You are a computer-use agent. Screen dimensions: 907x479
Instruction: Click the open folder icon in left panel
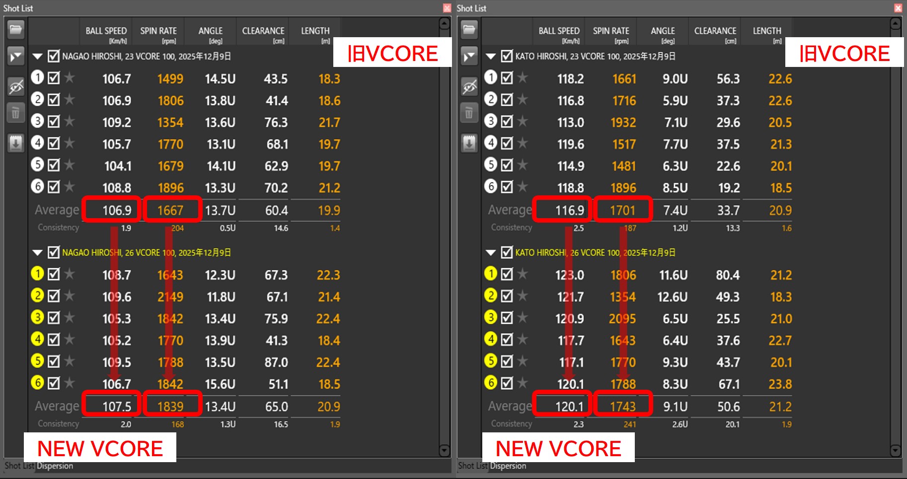pos(16,29)
